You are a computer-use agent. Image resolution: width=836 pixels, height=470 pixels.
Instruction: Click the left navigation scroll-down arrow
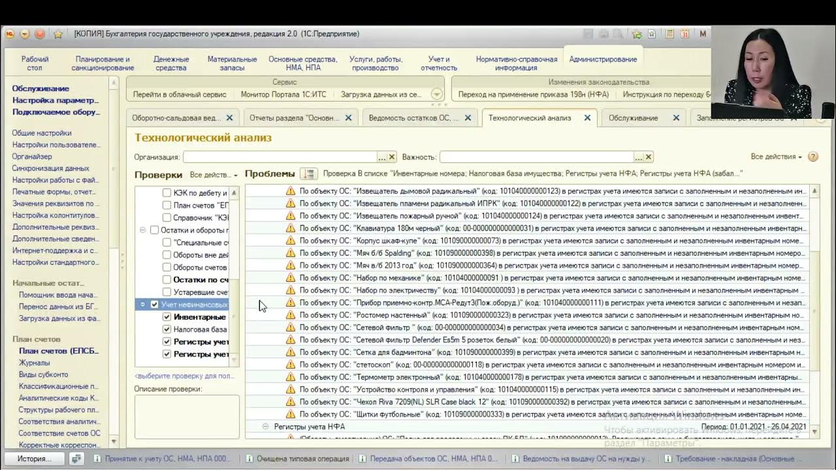click(x=114, y=442)
